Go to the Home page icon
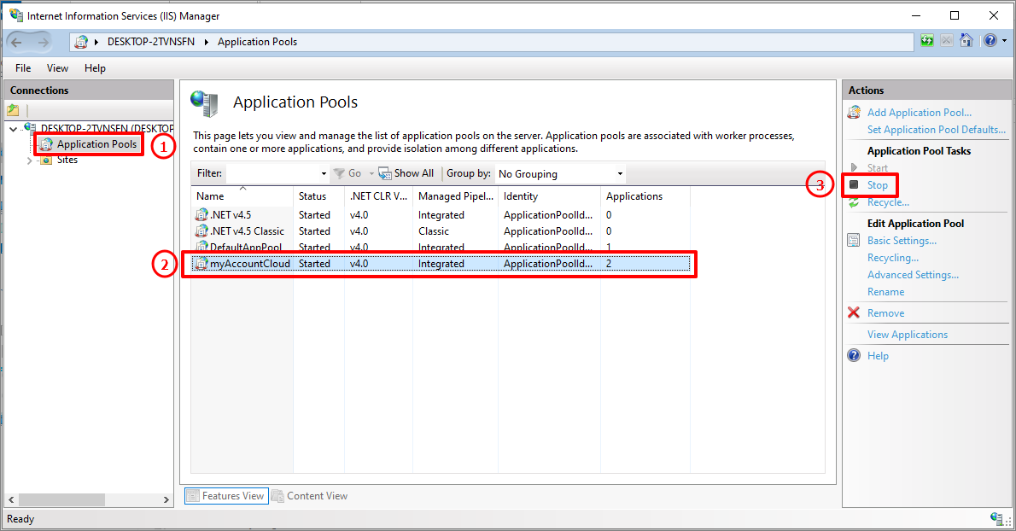1016x531 pixels. (966, 41)
